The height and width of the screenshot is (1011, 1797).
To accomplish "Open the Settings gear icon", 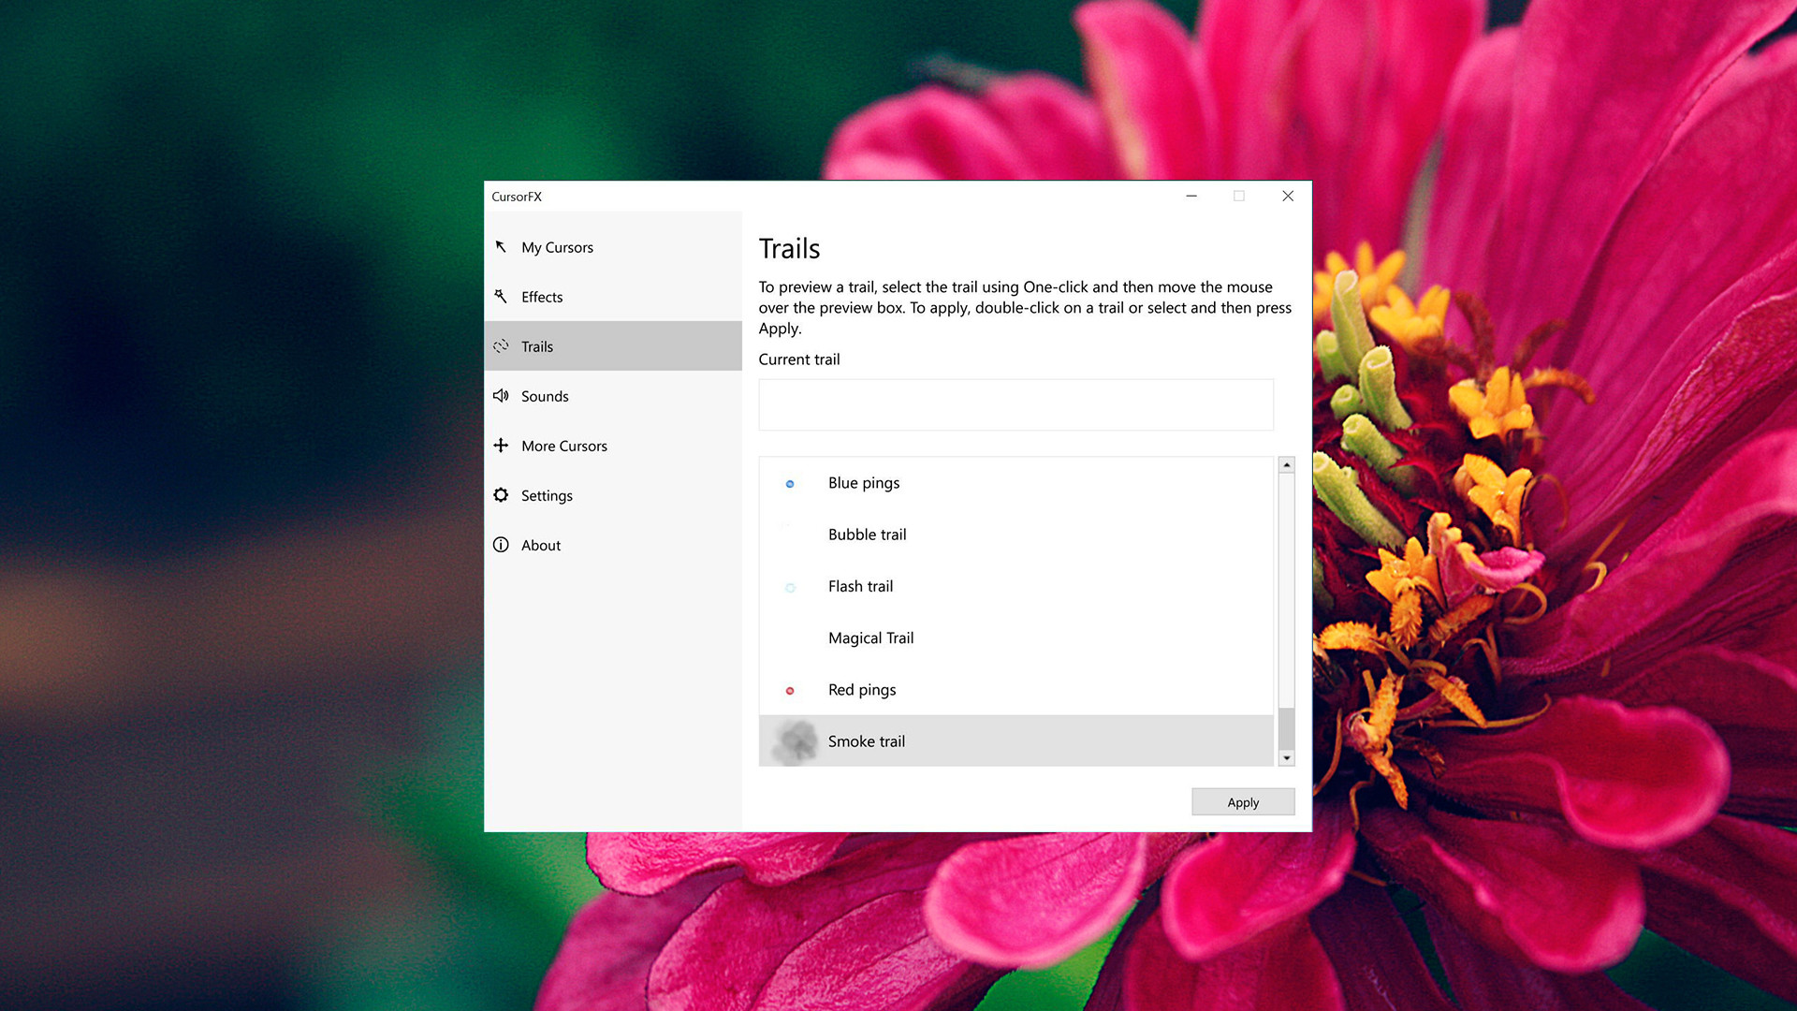I will click(501, 495).
